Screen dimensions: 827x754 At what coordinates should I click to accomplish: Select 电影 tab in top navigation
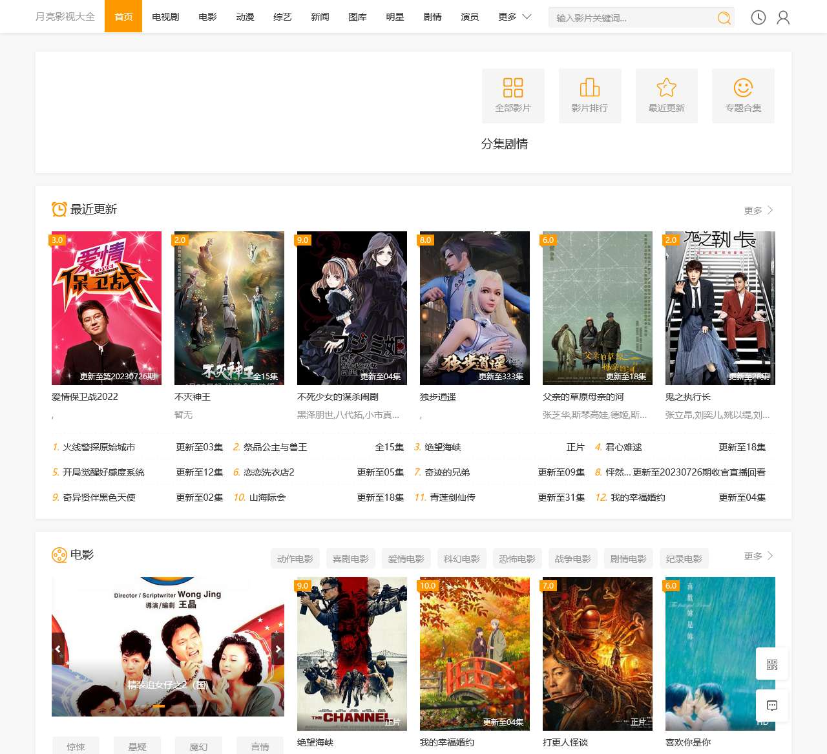[x=207, y=17]
